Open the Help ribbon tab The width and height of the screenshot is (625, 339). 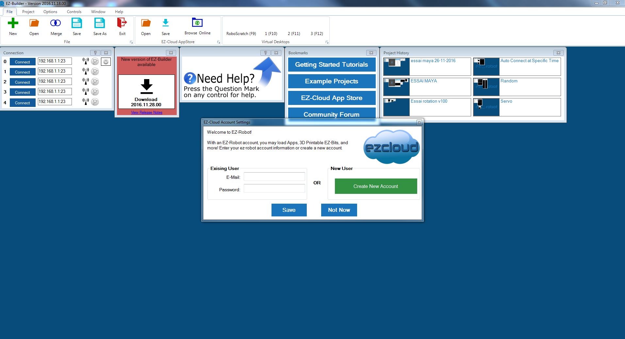click(119, 12)
